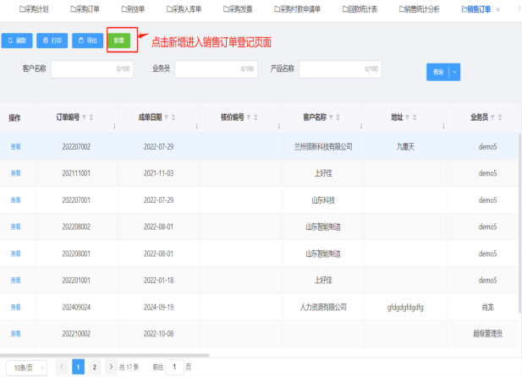Click the blue 查询 search button
Screen dimensions: 522x377
point(437,72)
